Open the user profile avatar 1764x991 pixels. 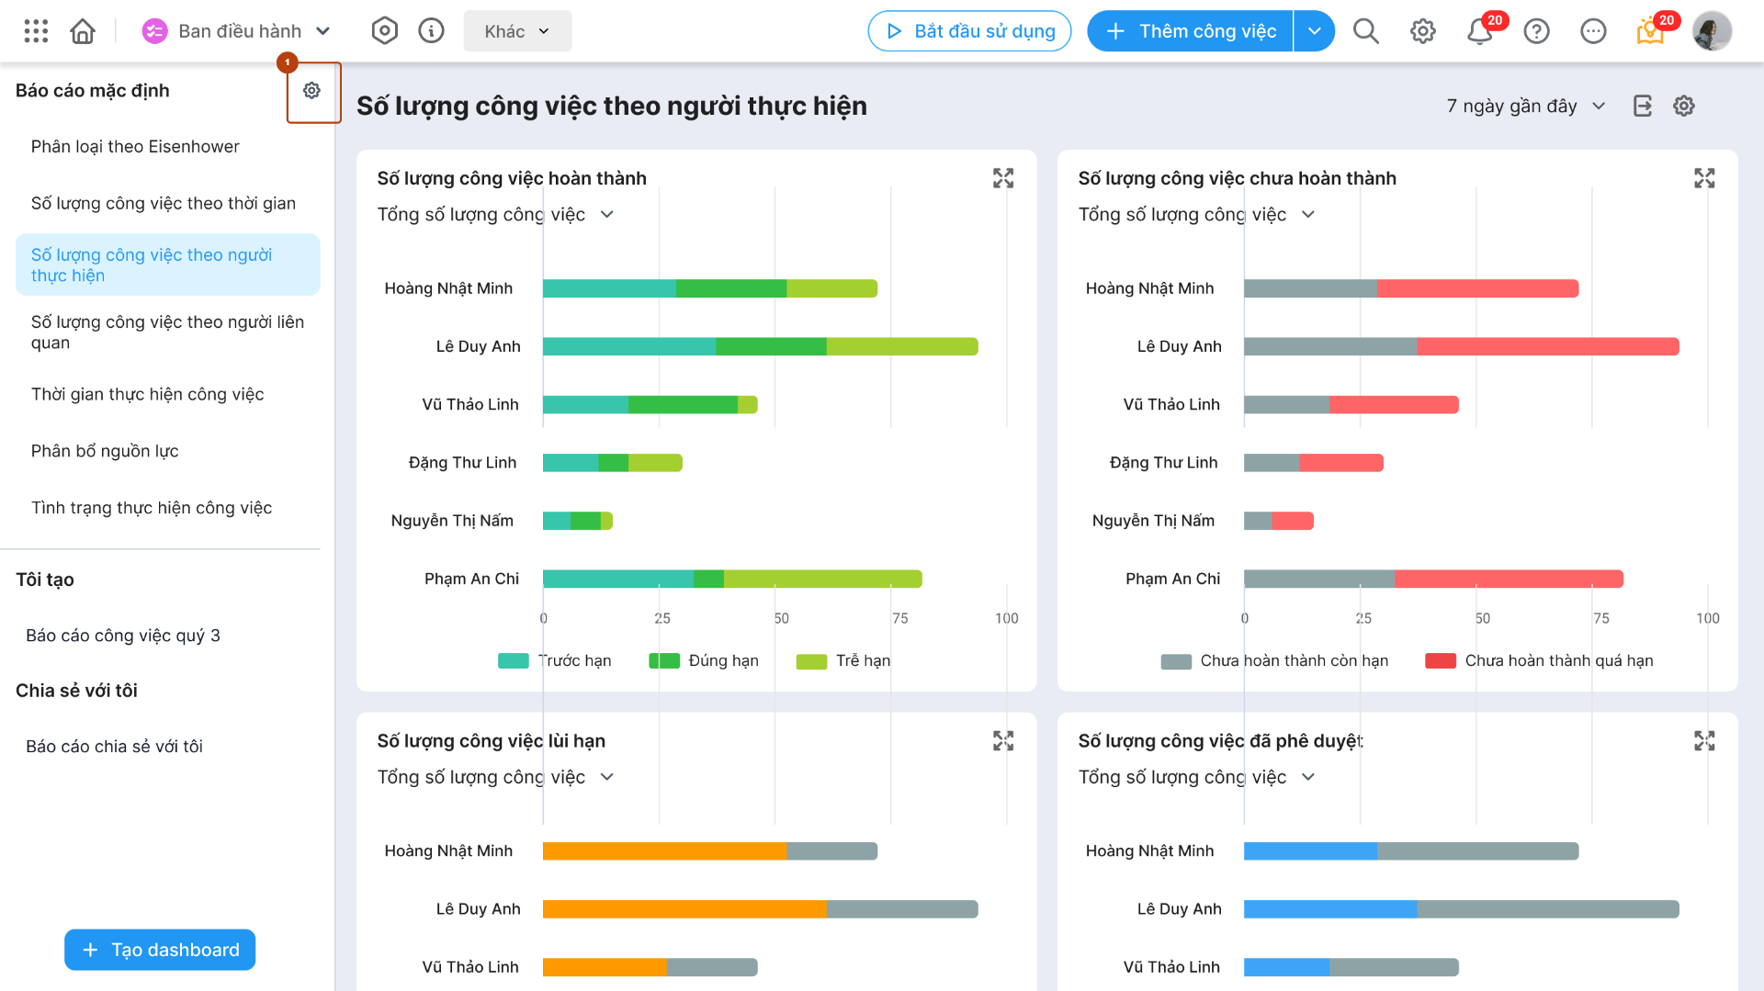(x=1712, y=31)
